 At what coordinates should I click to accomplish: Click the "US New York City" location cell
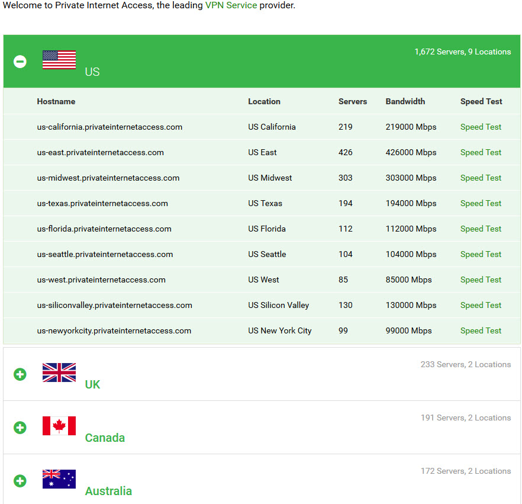click(279, 331)
